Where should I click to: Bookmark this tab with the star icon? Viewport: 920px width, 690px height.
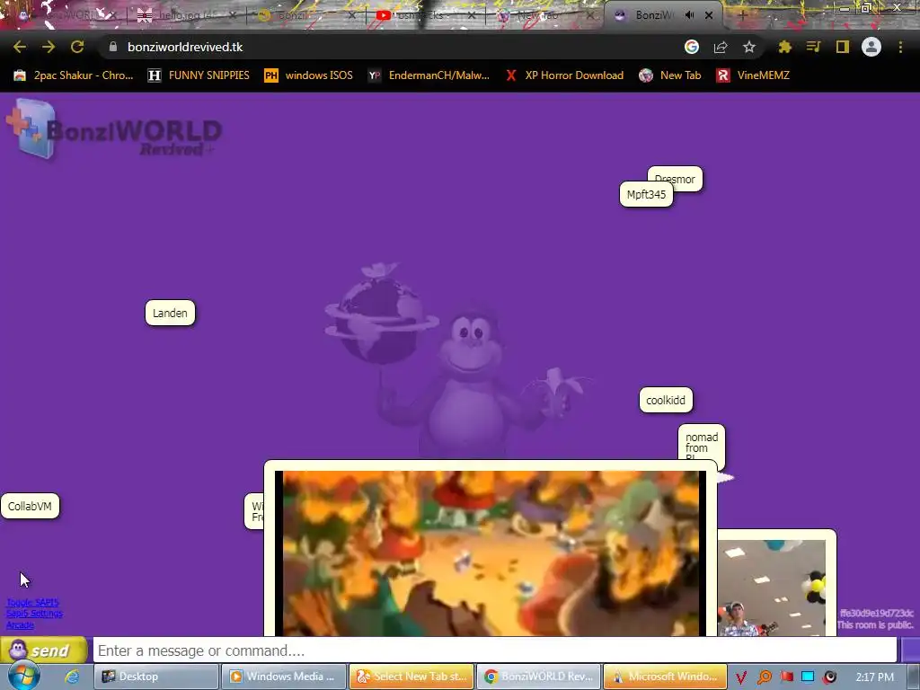(x=748, y=47)
